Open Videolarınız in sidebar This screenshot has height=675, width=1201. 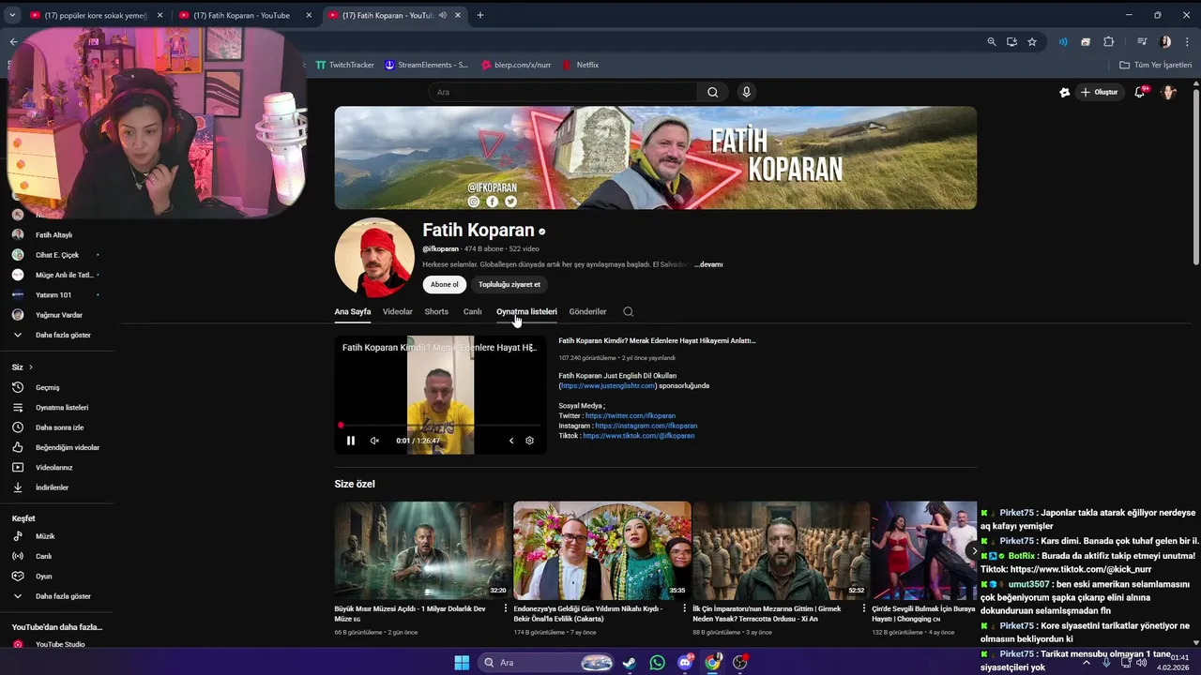(56, 467)
